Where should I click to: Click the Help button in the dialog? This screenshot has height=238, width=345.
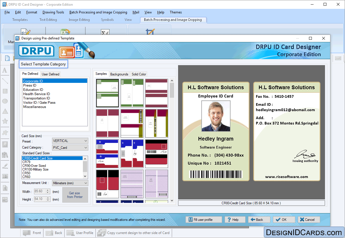(235, 220)
